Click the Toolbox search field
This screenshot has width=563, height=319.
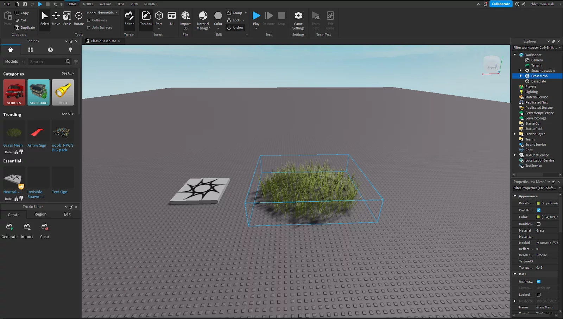[48, 61]
